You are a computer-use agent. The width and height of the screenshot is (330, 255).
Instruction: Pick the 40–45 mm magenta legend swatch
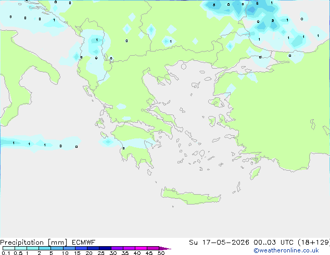141,248
